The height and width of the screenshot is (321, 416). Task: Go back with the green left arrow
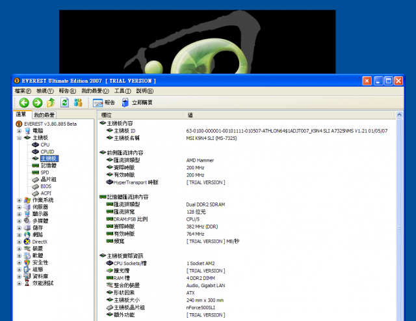pos(24,103)
